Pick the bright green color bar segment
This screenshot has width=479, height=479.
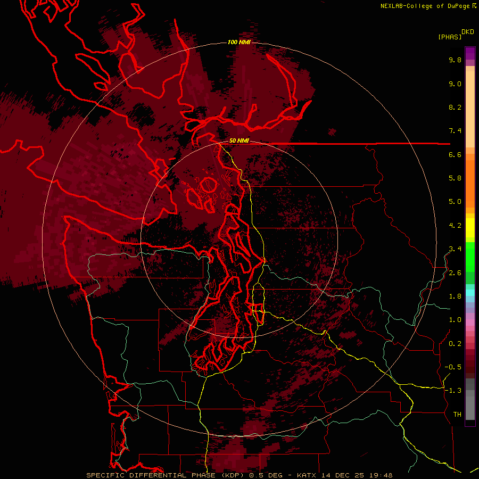(470, 257)
